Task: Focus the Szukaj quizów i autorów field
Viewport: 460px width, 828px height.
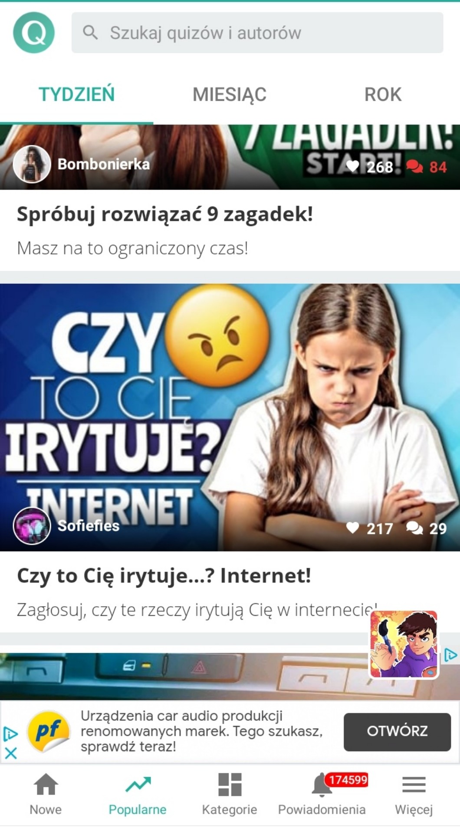Action: point(257,33)
